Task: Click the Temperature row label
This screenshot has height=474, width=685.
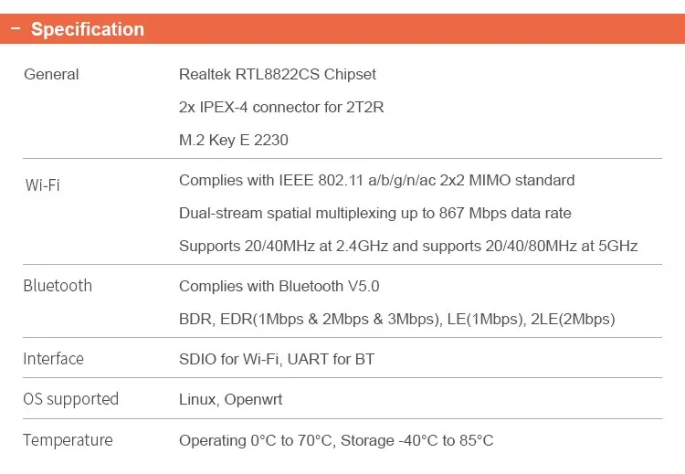Action: (x=68, y=440)
